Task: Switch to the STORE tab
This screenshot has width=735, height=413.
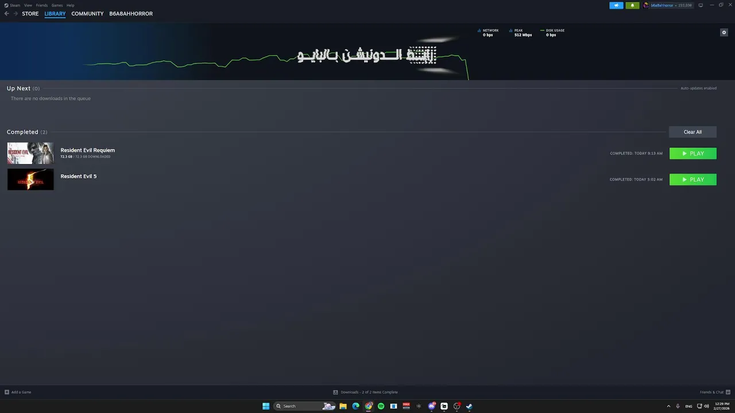Action: (x=30, y=14)
